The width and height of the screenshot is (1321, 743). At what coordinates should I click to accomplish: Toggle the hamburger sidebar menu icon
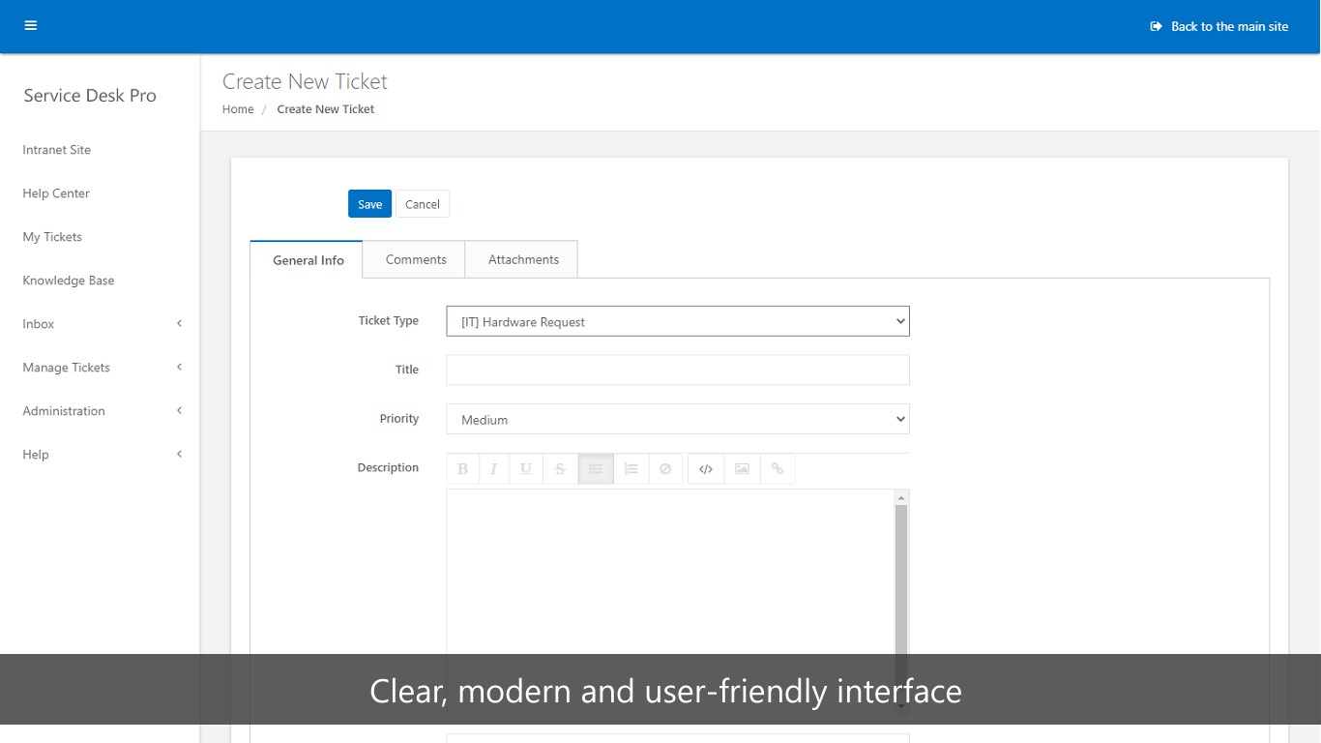click(x=31, y=26)
